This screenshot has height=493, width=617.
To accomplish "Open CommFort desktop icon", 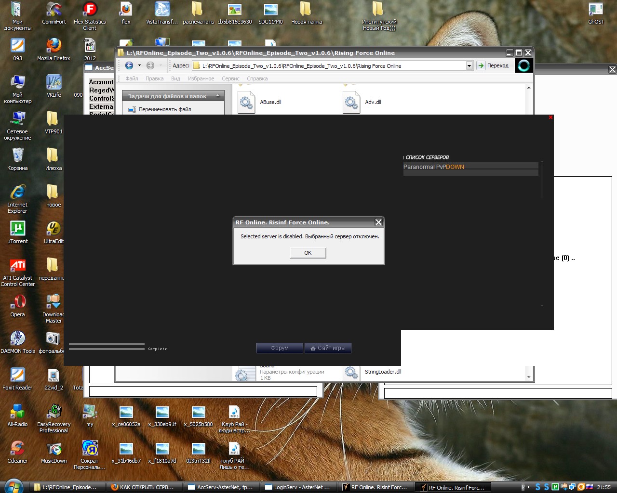I will 54,13.
